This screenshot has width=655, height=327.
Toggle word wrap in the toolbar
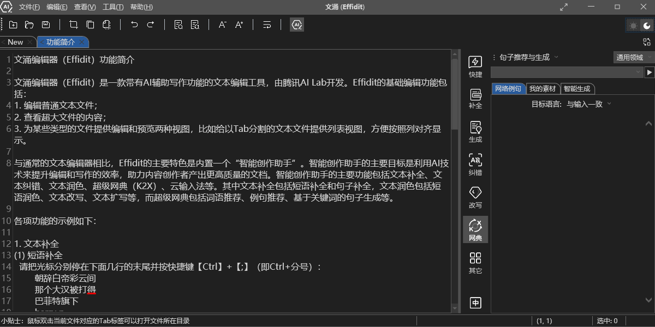click(267, 25)
